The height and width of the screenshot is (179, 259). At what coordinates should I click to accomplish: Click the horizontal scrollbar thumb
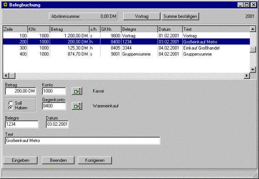click(12, 76)
